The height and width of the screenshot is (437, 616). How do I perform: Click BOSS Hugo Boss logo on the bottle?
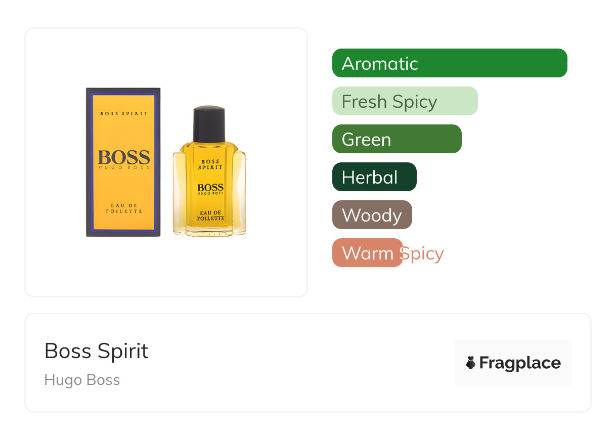pos(210,189)
